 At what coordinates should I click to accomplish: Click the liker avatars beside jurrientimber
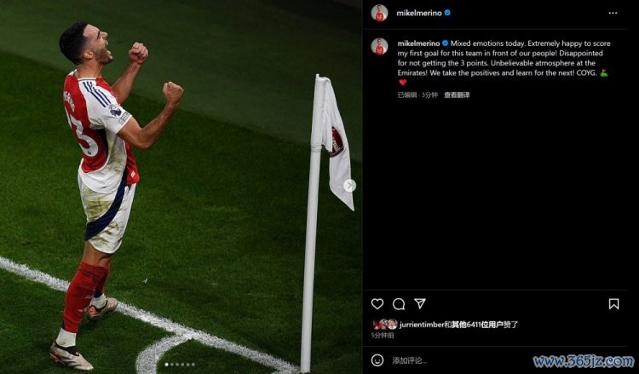pos(385,325)
